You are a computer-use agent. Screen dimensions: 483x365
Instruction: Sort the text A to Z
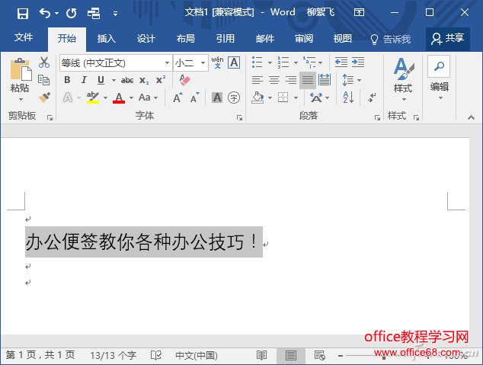point(348,98)
